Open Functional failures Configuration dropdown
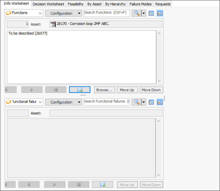This screenshot has height=191, width=220. point(64,102)
